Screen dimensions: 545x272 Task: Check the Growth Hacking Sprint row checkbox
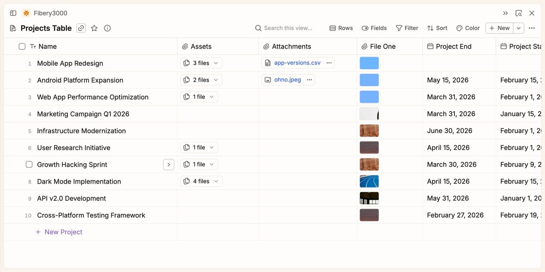pyautogui.click(x=29, y=165)
